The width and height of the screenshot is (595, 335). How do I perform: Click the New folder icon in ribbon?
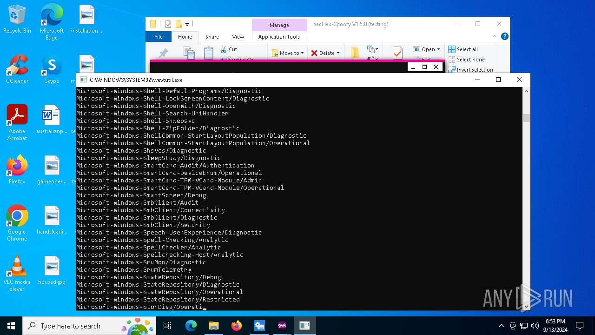[355, 53]
